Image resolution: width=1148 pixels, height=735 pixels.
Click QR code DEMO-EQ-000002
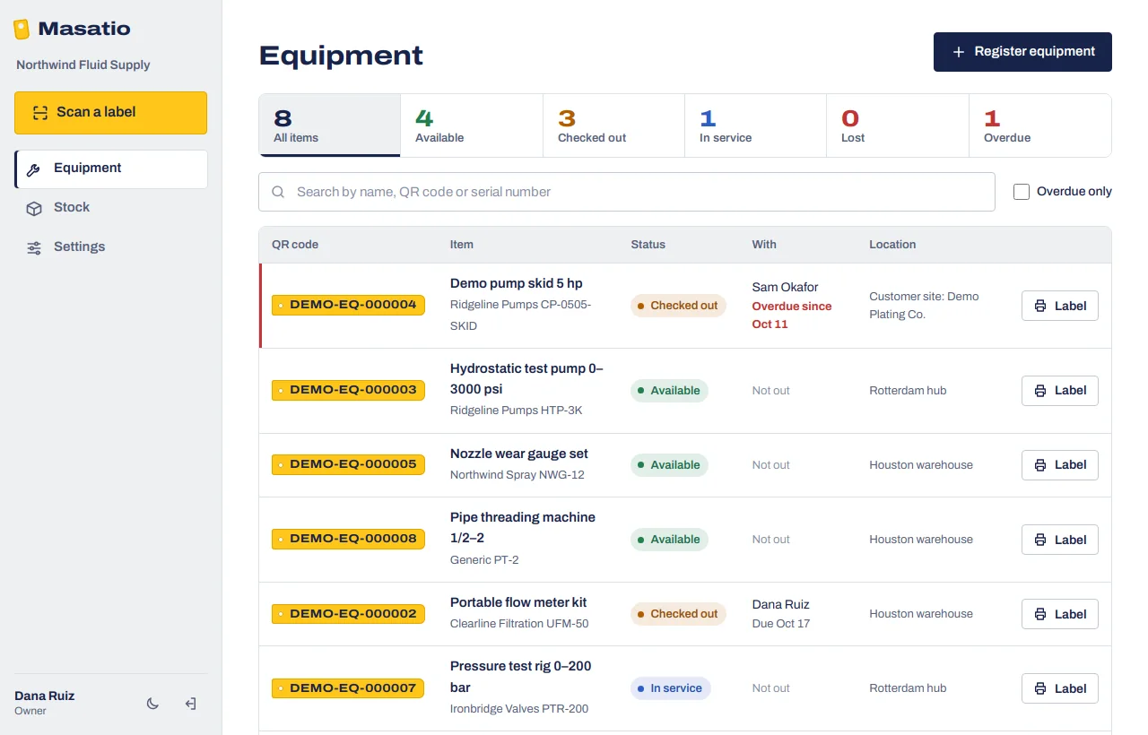point(348,613)
